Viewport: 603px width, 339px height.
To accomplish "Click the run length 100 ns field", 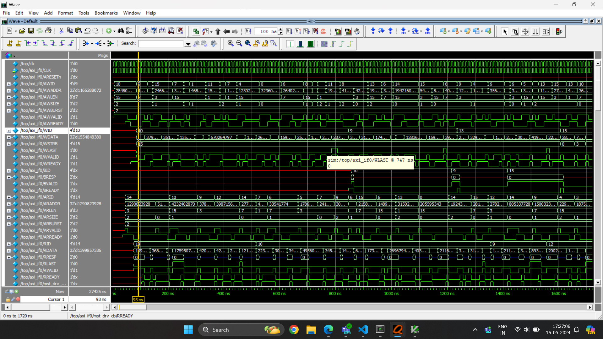I will coord(266,31).
